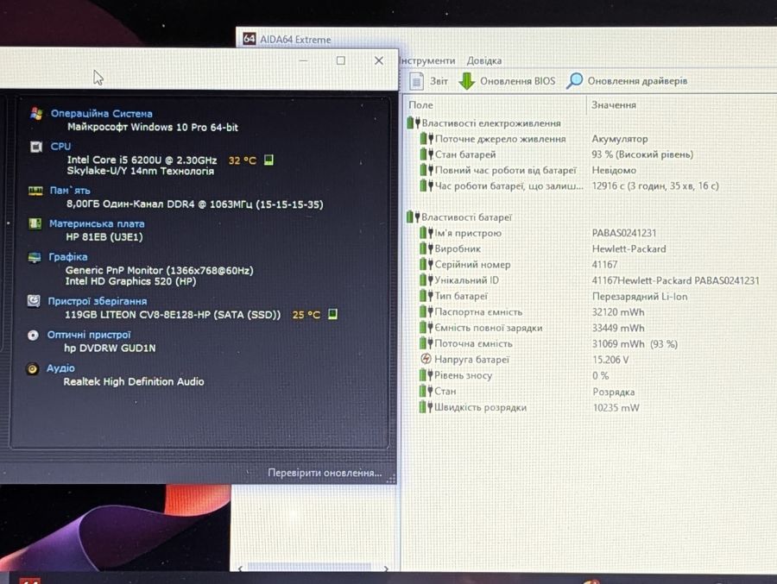Click the icon beside Повний час роботи від батареї

[x=426, y=170]
